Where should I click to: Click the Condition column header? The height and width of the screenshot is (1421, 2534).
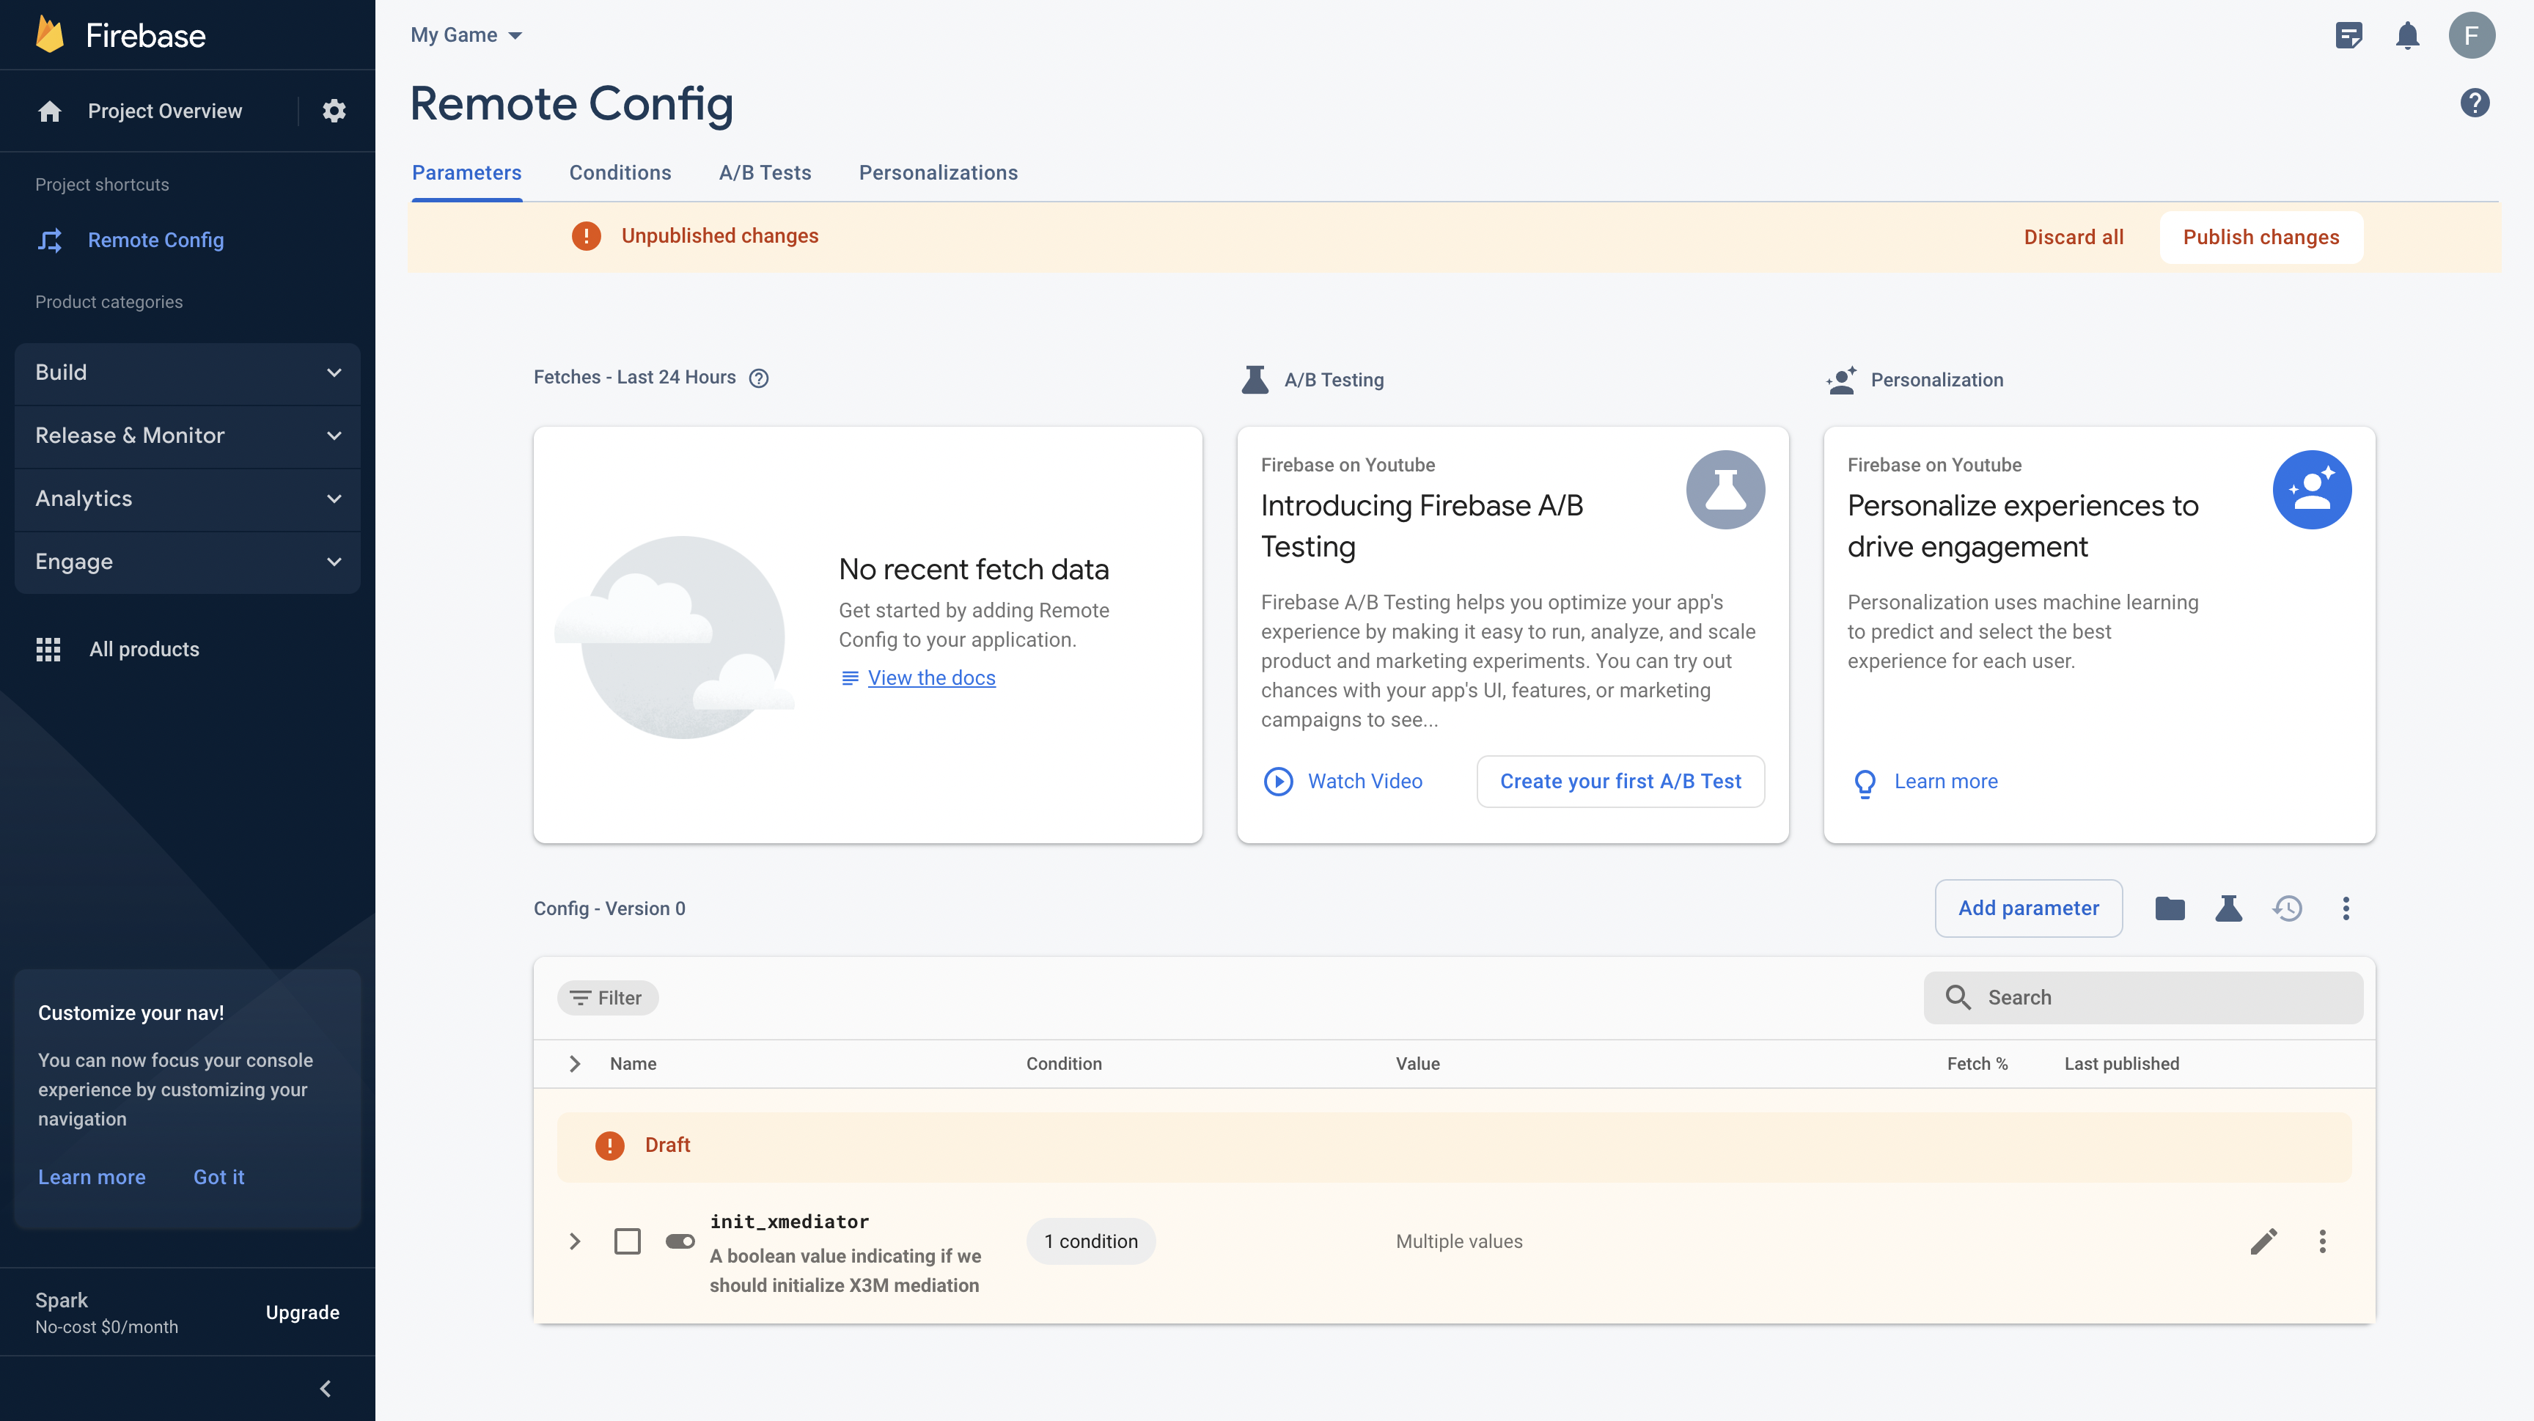pyautogui.click(x=1063, y=1064)
